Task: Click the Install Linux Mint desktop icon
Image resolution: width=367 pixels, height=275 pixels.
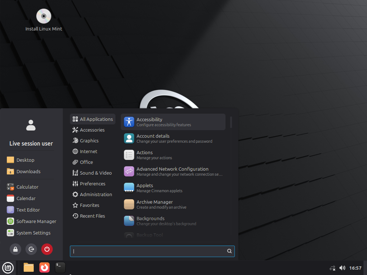Action: pyautogui.click(x=44, y=20)
